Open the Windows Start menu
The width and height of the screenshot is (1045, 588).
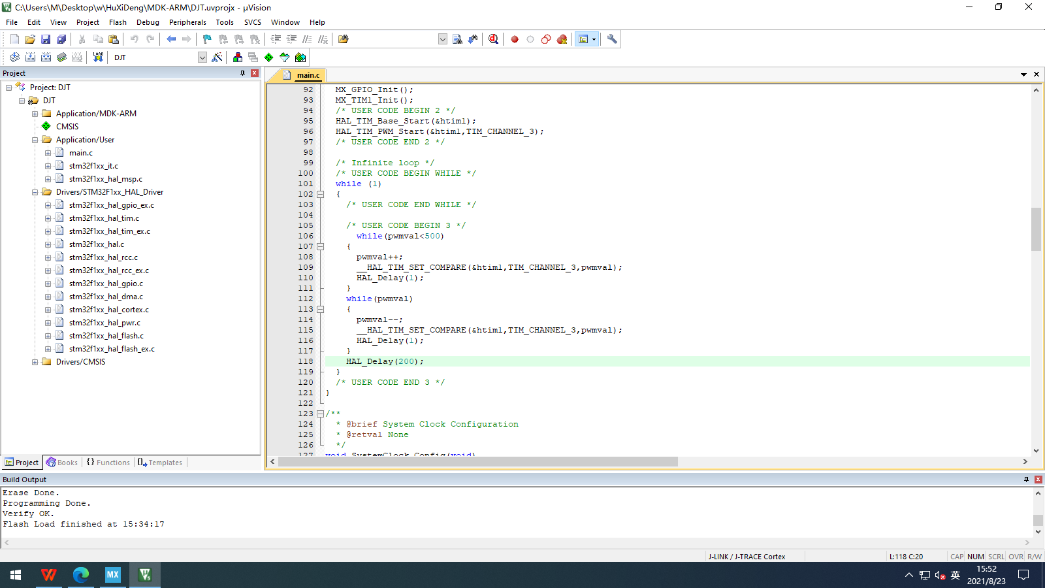click(16, 575)
